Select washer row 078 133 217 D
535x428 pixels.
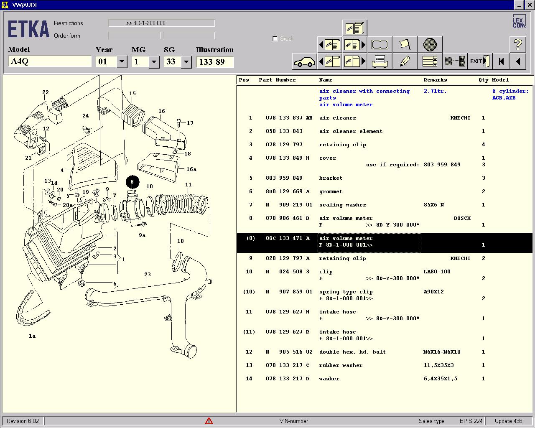click(385, 379)
